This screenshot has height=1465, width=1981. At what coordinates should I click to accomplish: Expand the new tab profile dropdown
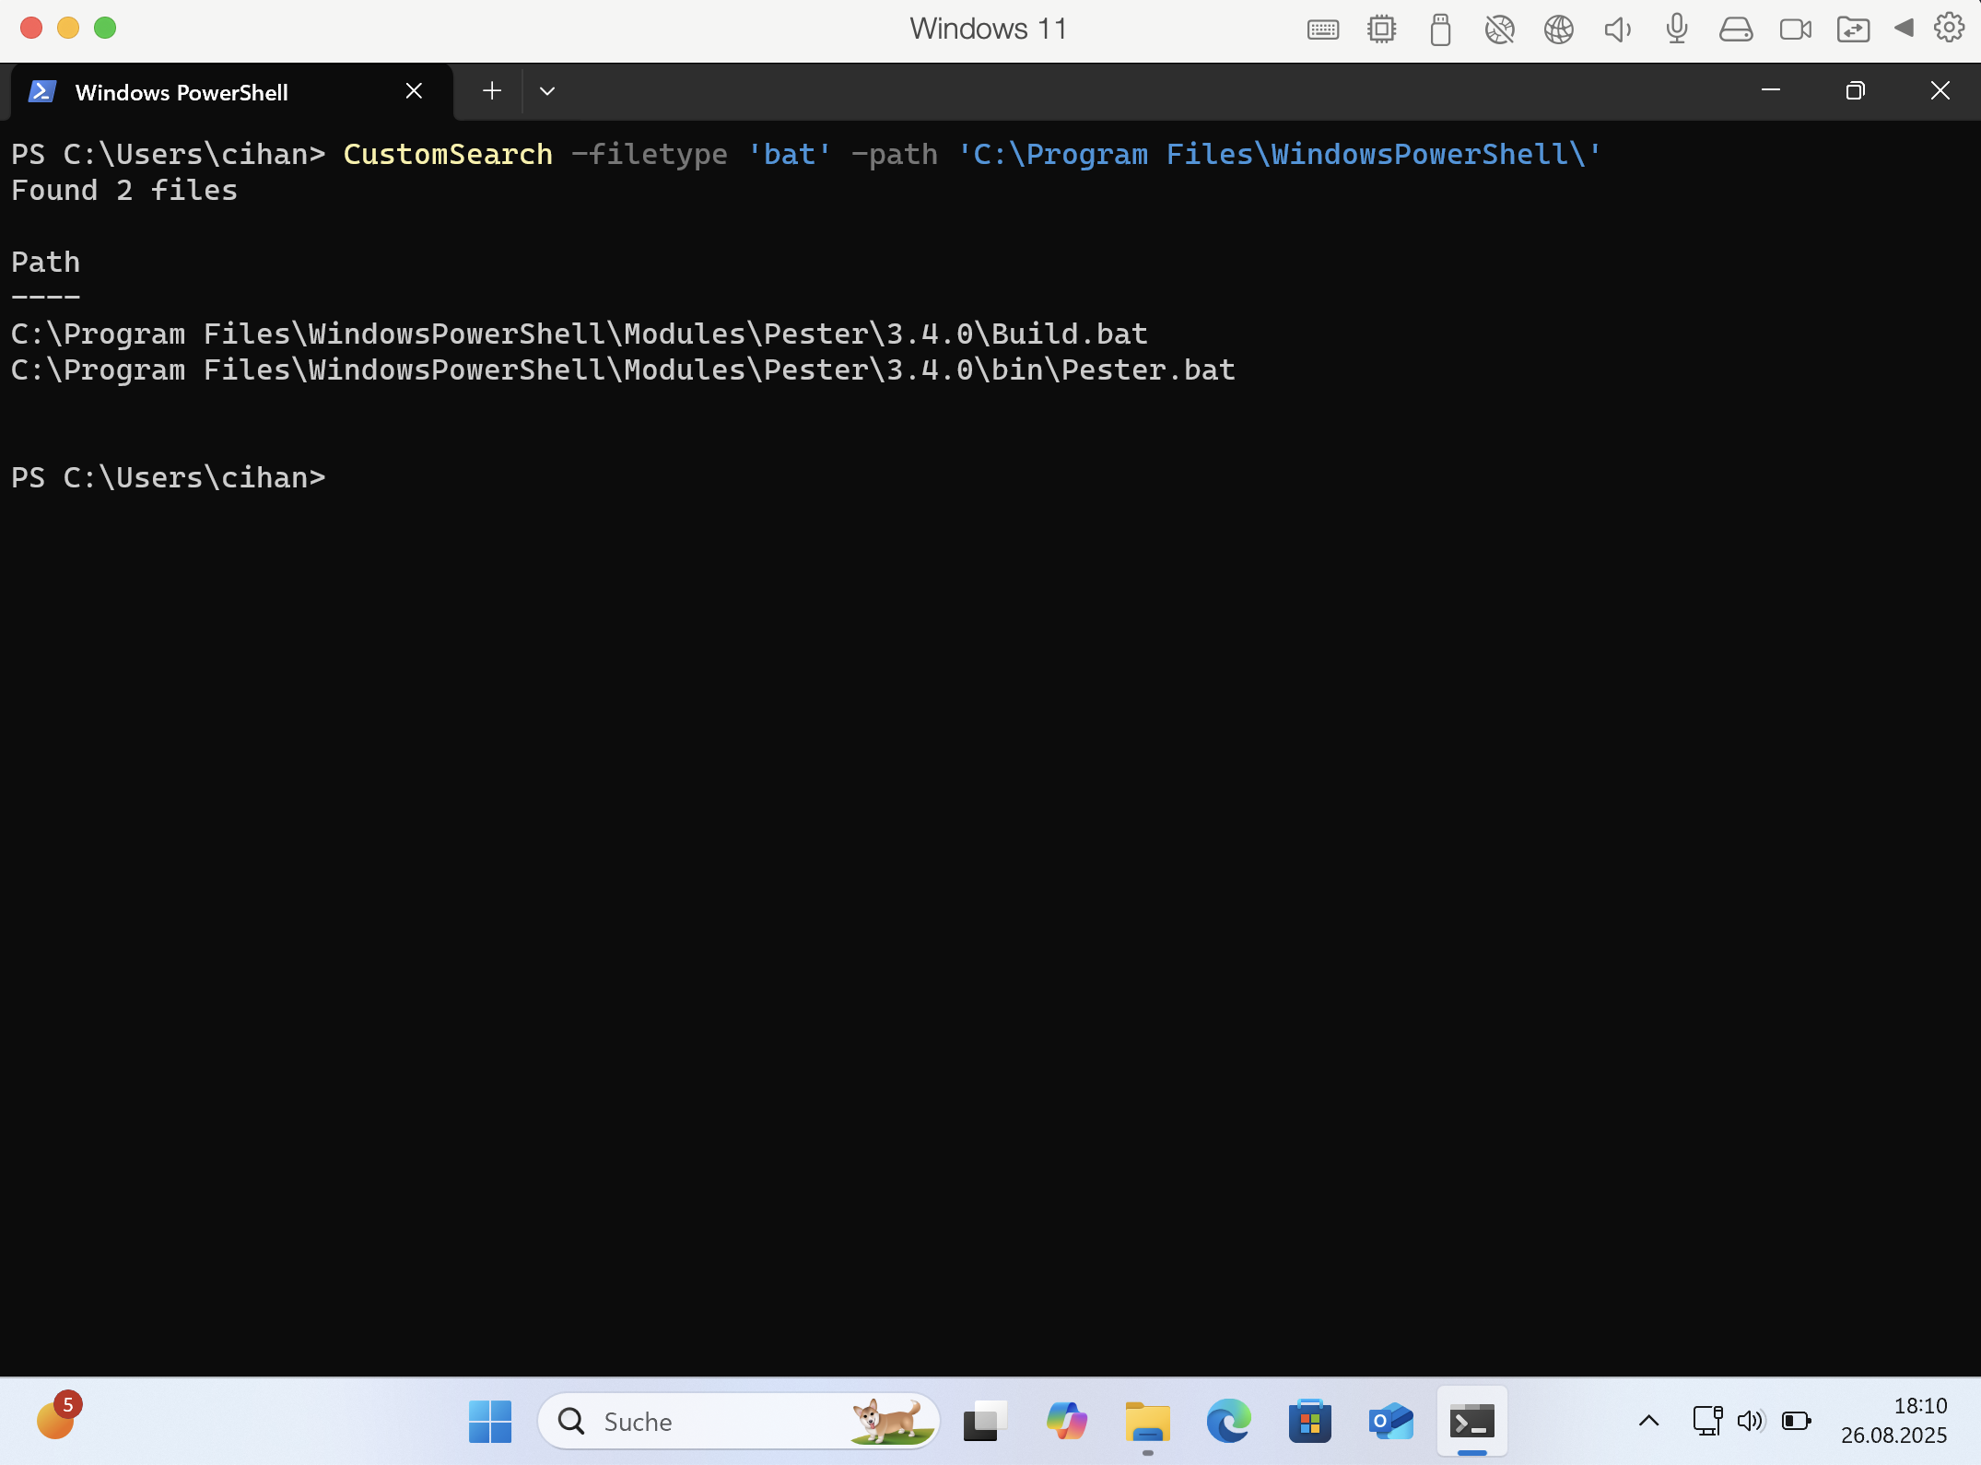(x=547, y=91)
